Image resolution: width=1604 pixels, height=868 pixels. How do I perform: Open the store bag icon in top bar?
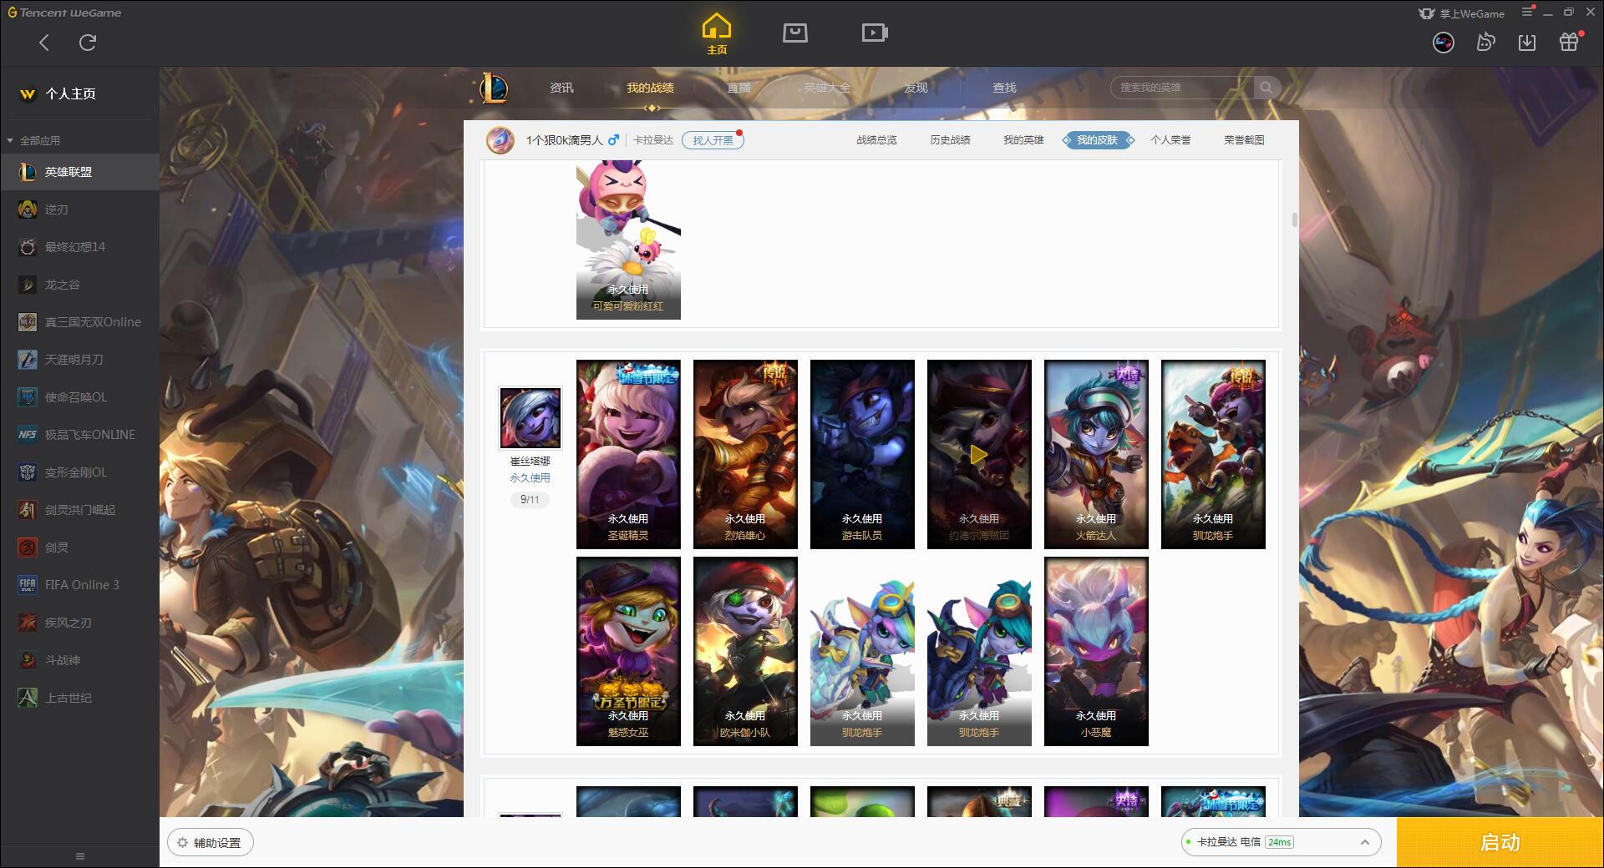tap(794, 33)
